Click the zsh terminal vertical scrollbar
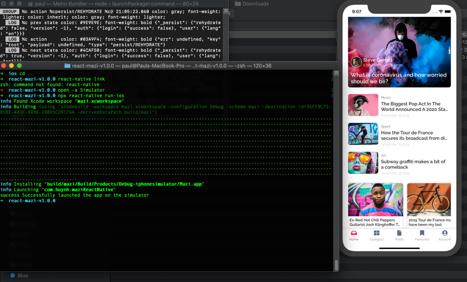The height and width of the screenshot is (282, 467). tap(336, 265)
